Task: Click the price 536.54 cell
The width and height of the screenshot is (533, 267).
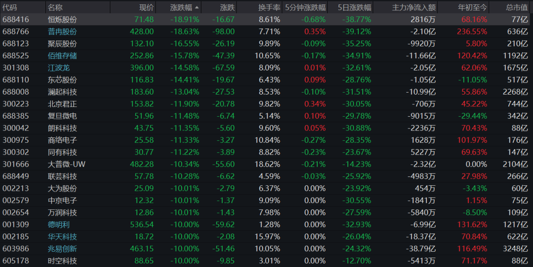Action: (142, 225)
